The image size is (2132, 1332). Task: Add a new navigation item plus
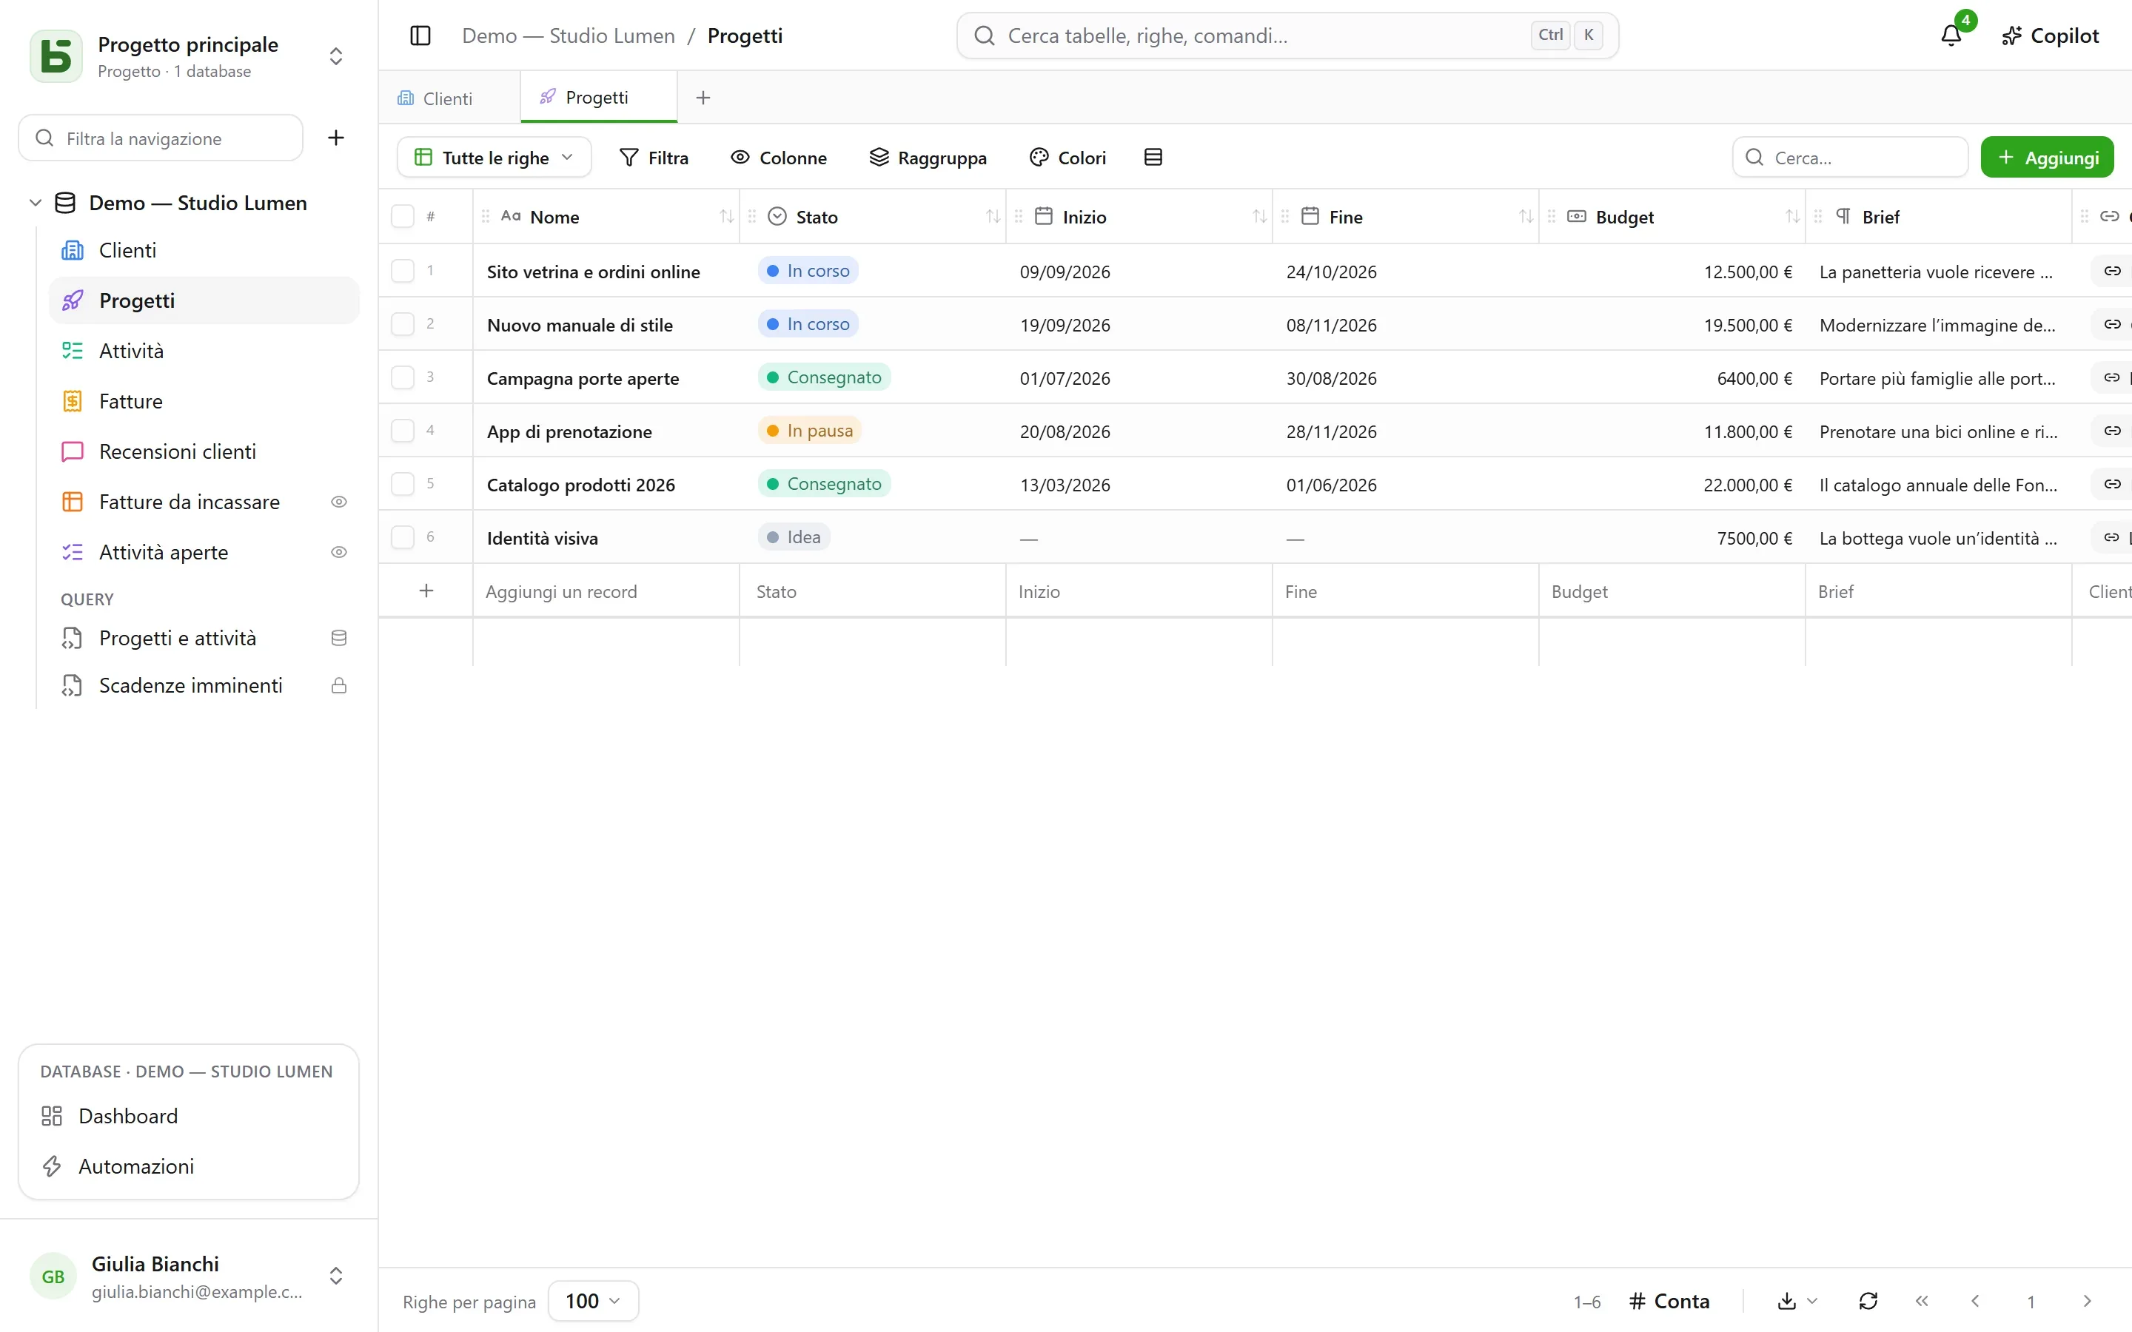pos(335,138)
